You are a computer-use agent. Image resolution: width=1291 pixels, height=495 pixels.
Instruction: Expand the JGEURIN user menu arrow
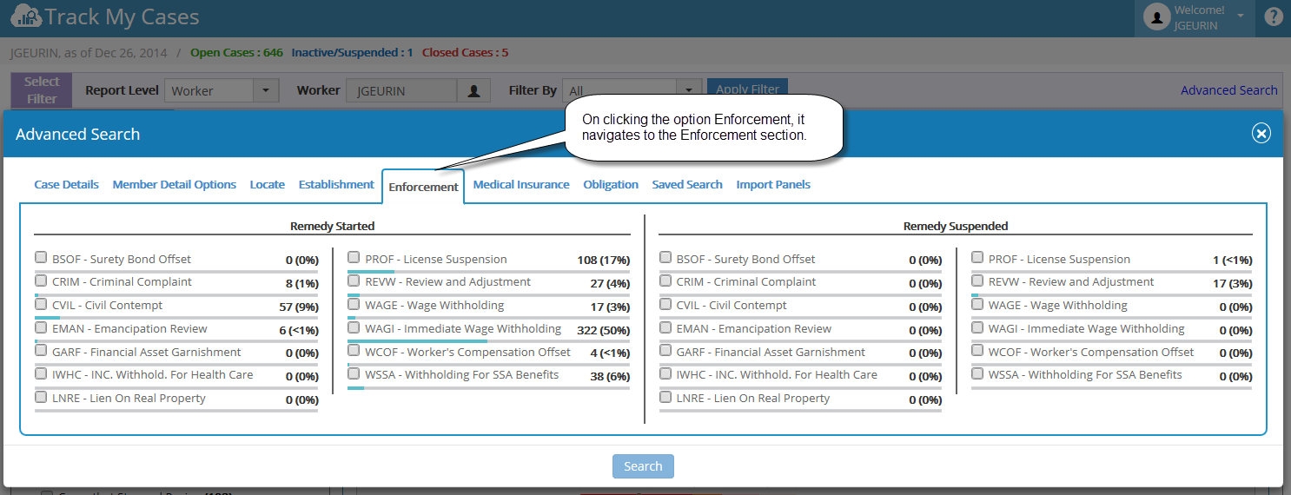point(1241,16)
